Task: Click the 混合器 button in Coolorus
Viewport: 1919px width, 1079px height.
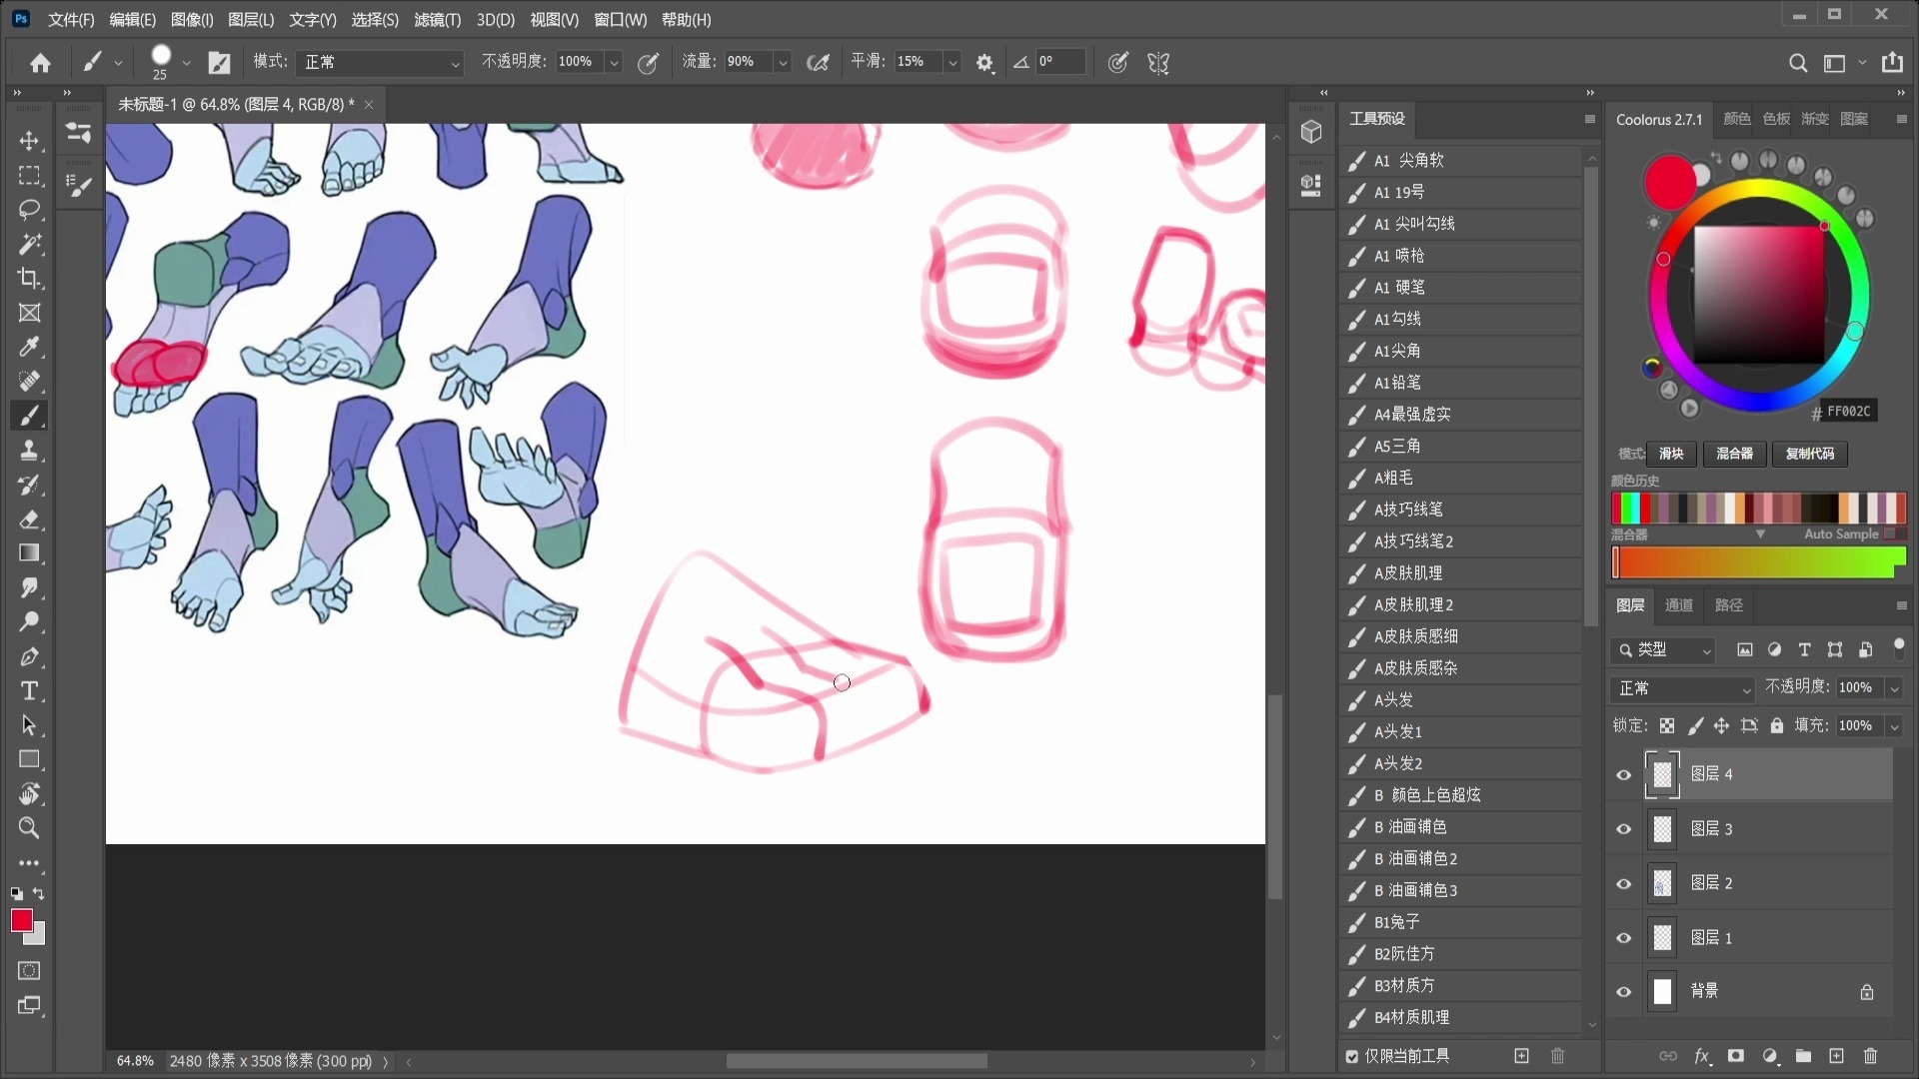Action: click(x=1734, y=454)
